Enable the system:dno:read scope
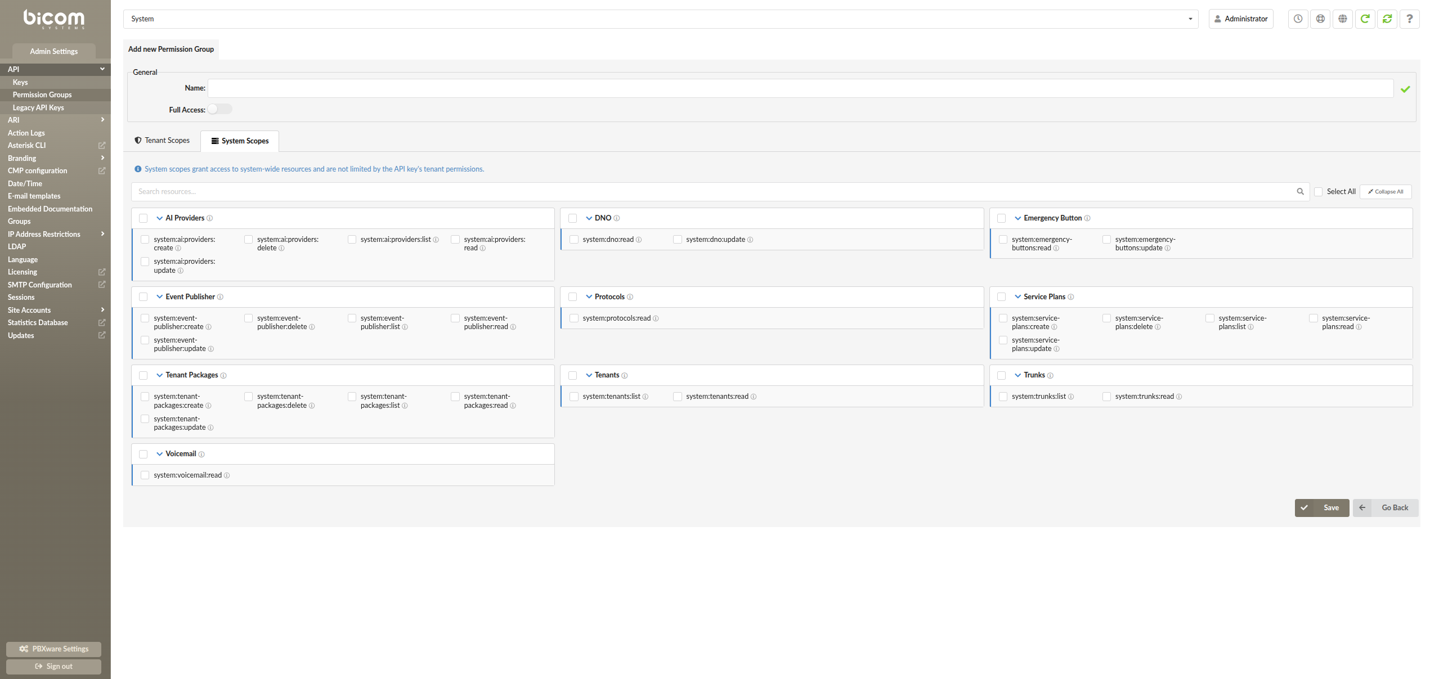Viewport: 1430px width, 679px height. click(574, 240)
